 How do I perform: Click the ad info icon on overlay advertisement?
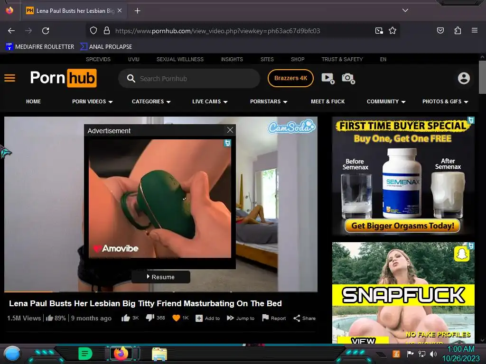click(227, 143)
